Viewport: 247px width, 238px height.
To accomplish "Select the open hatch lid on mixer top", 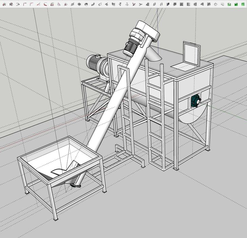I will 192,54.
